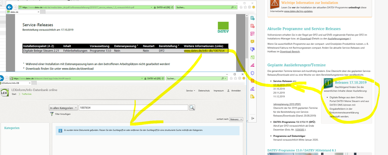
Task: Click the Suchen box in LEXinform browser window
Action: point(195,78)
